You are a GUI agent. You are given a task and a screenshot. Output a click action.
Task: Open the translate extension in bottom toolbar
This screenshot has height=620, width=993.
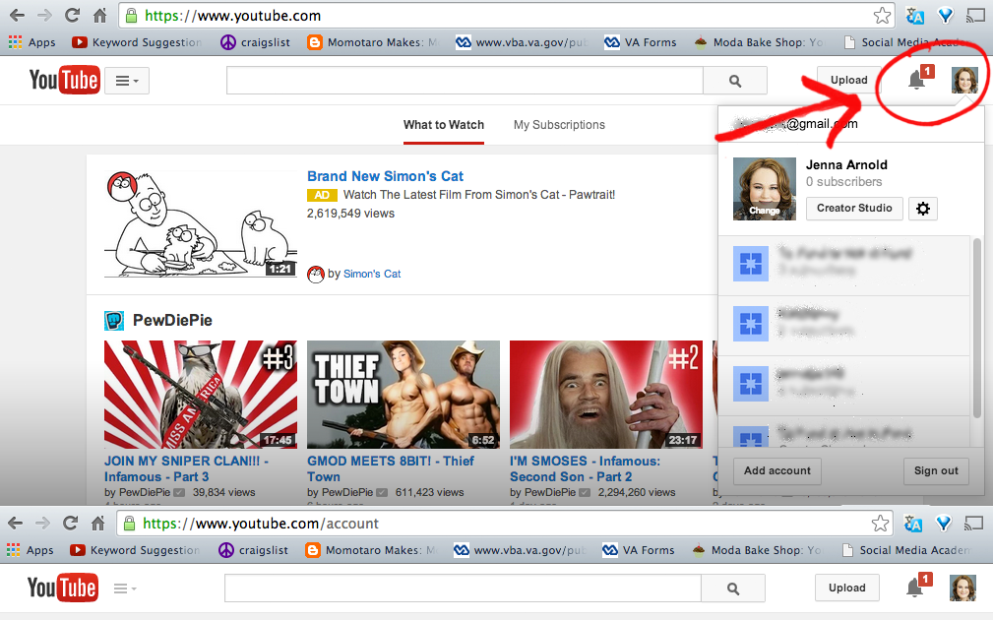[912, 524]
